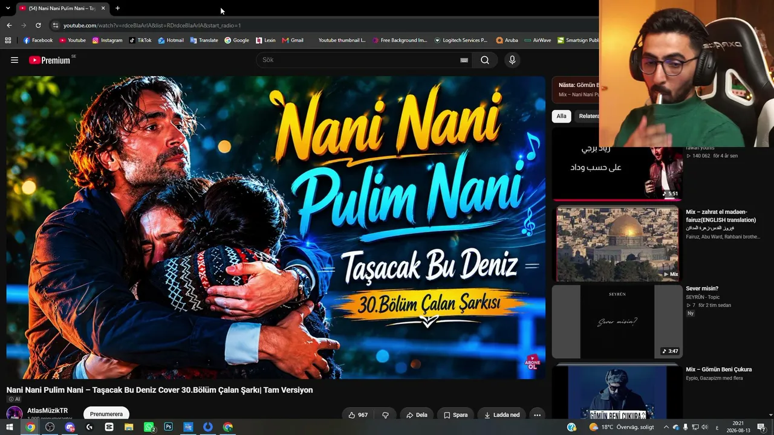
Task: Start voice search with microphone icon
Action: tap(512, 60)
